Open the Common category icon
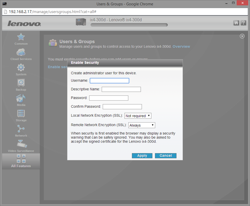This screenshot has height=206, width=250. click(21, 37)
